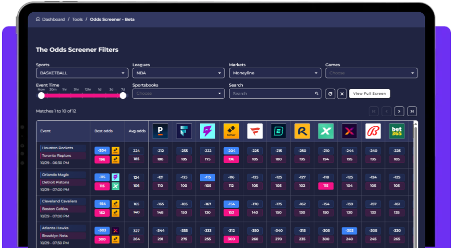454x248 pixels.
Task: Click the refresh filters icon button
Action: click(330, 94)
